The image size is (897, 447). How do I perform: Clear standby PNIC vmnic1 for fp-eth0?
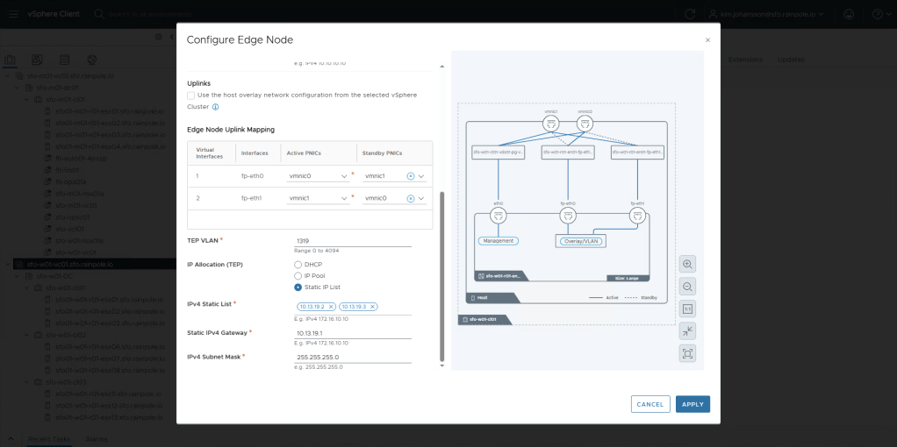coord(410,175)
